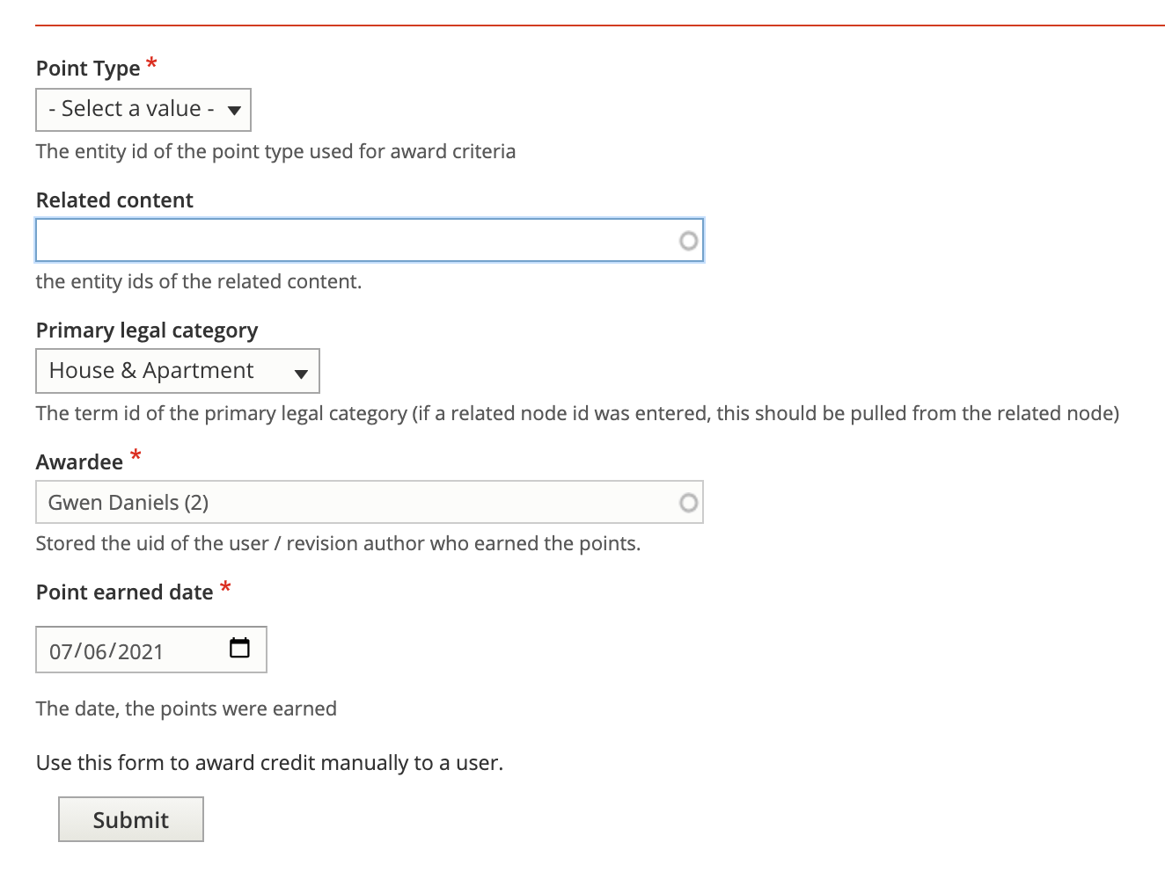Click the arrow on the Point Type dropdown
Viewport: 1165px width, 879px height.
pyautogui.click(x=234, y=111)
